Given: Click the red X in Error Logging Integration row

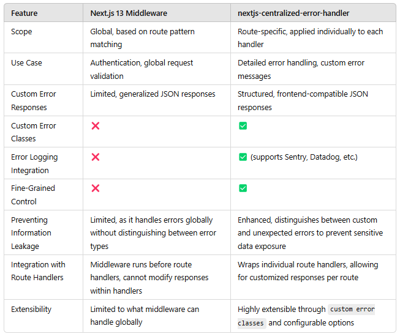Looking at the screenshot, I should pyautogui.click(x=96, y=157).
